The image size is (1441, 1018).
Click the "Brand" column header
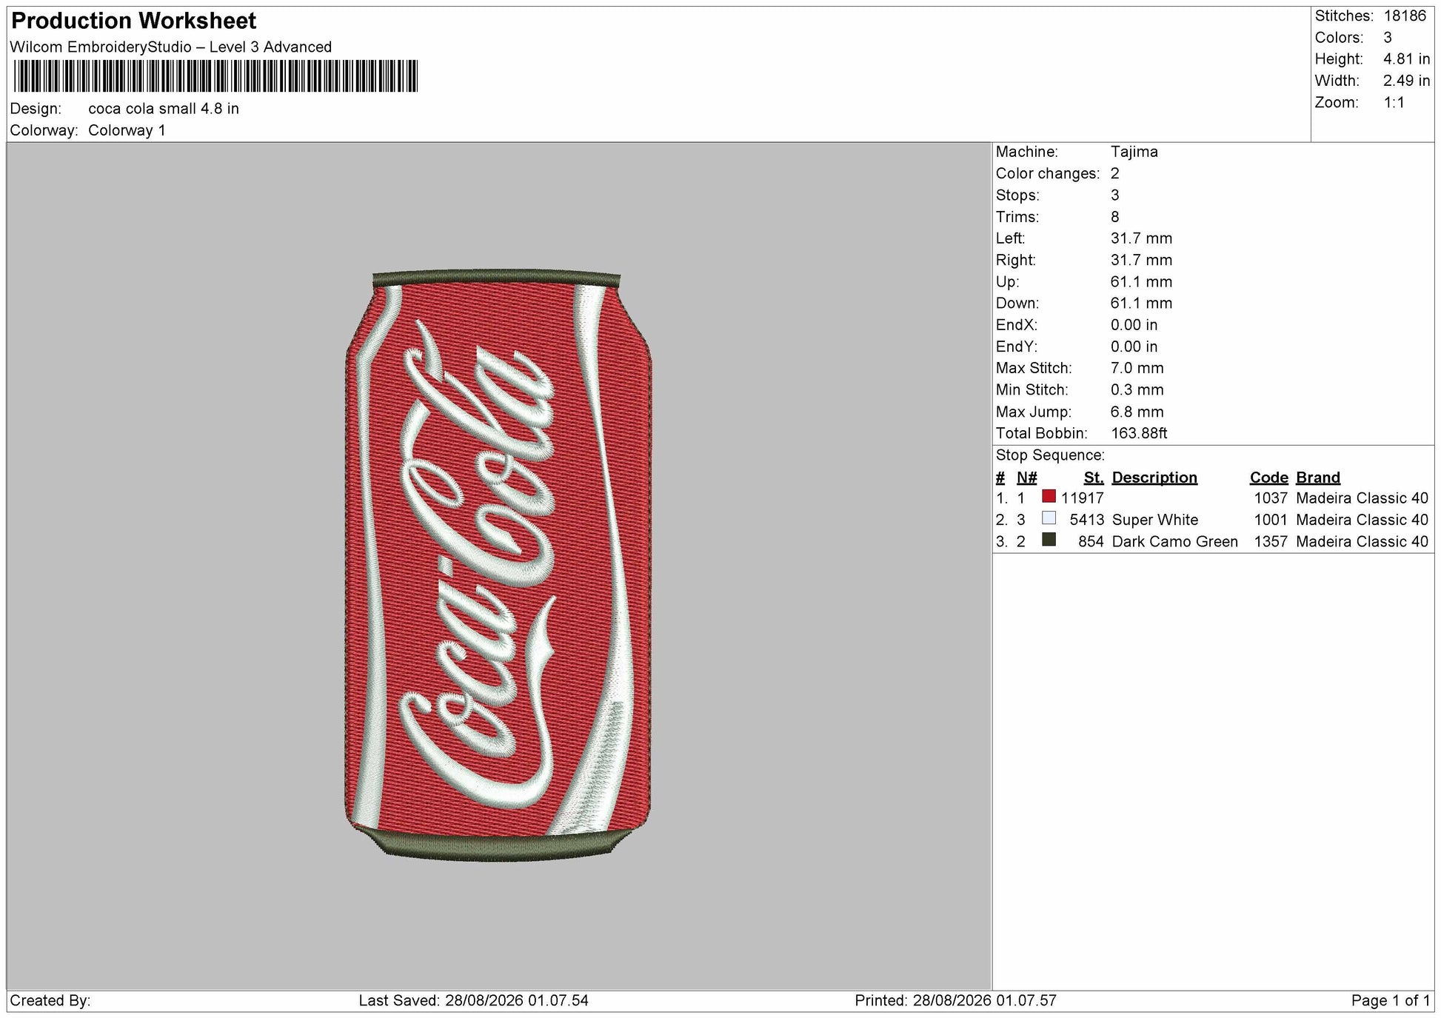point(1318,478)
